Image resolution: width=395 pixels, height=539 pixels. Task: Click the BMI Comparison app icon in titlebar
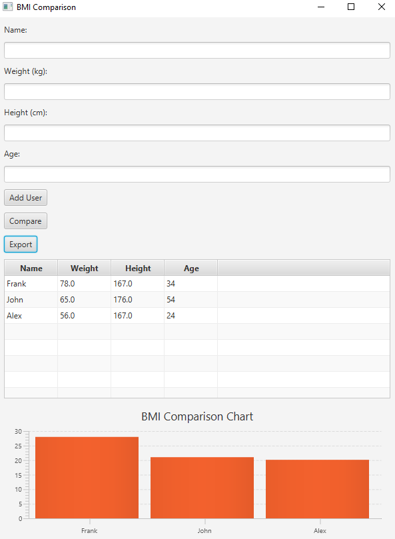click(7, 7)
